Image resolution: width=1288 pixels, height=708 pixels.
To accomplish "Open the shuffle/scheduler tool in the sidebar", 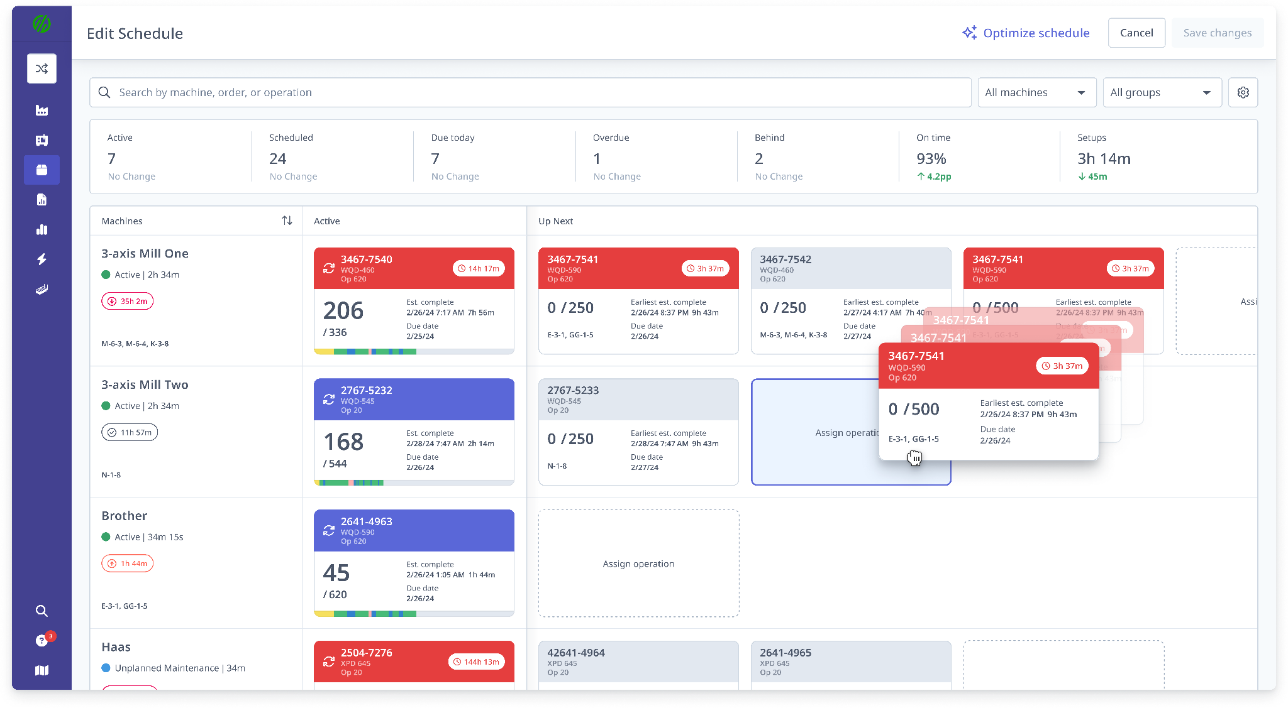I will [x=42, y=68].
